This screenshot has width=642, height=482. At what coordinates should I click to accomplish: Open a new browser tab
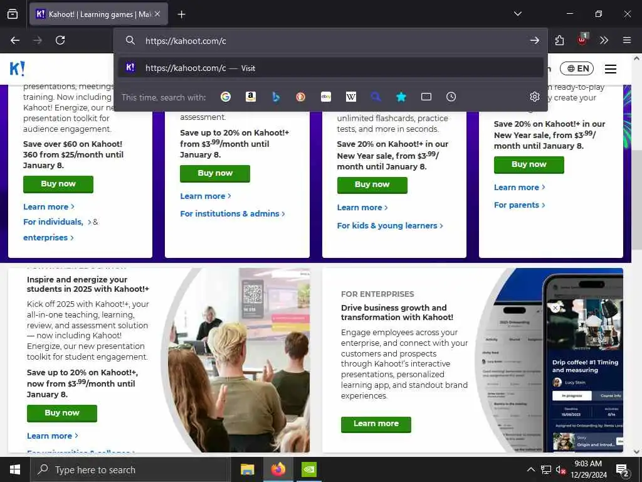click(x=181, y=14)
